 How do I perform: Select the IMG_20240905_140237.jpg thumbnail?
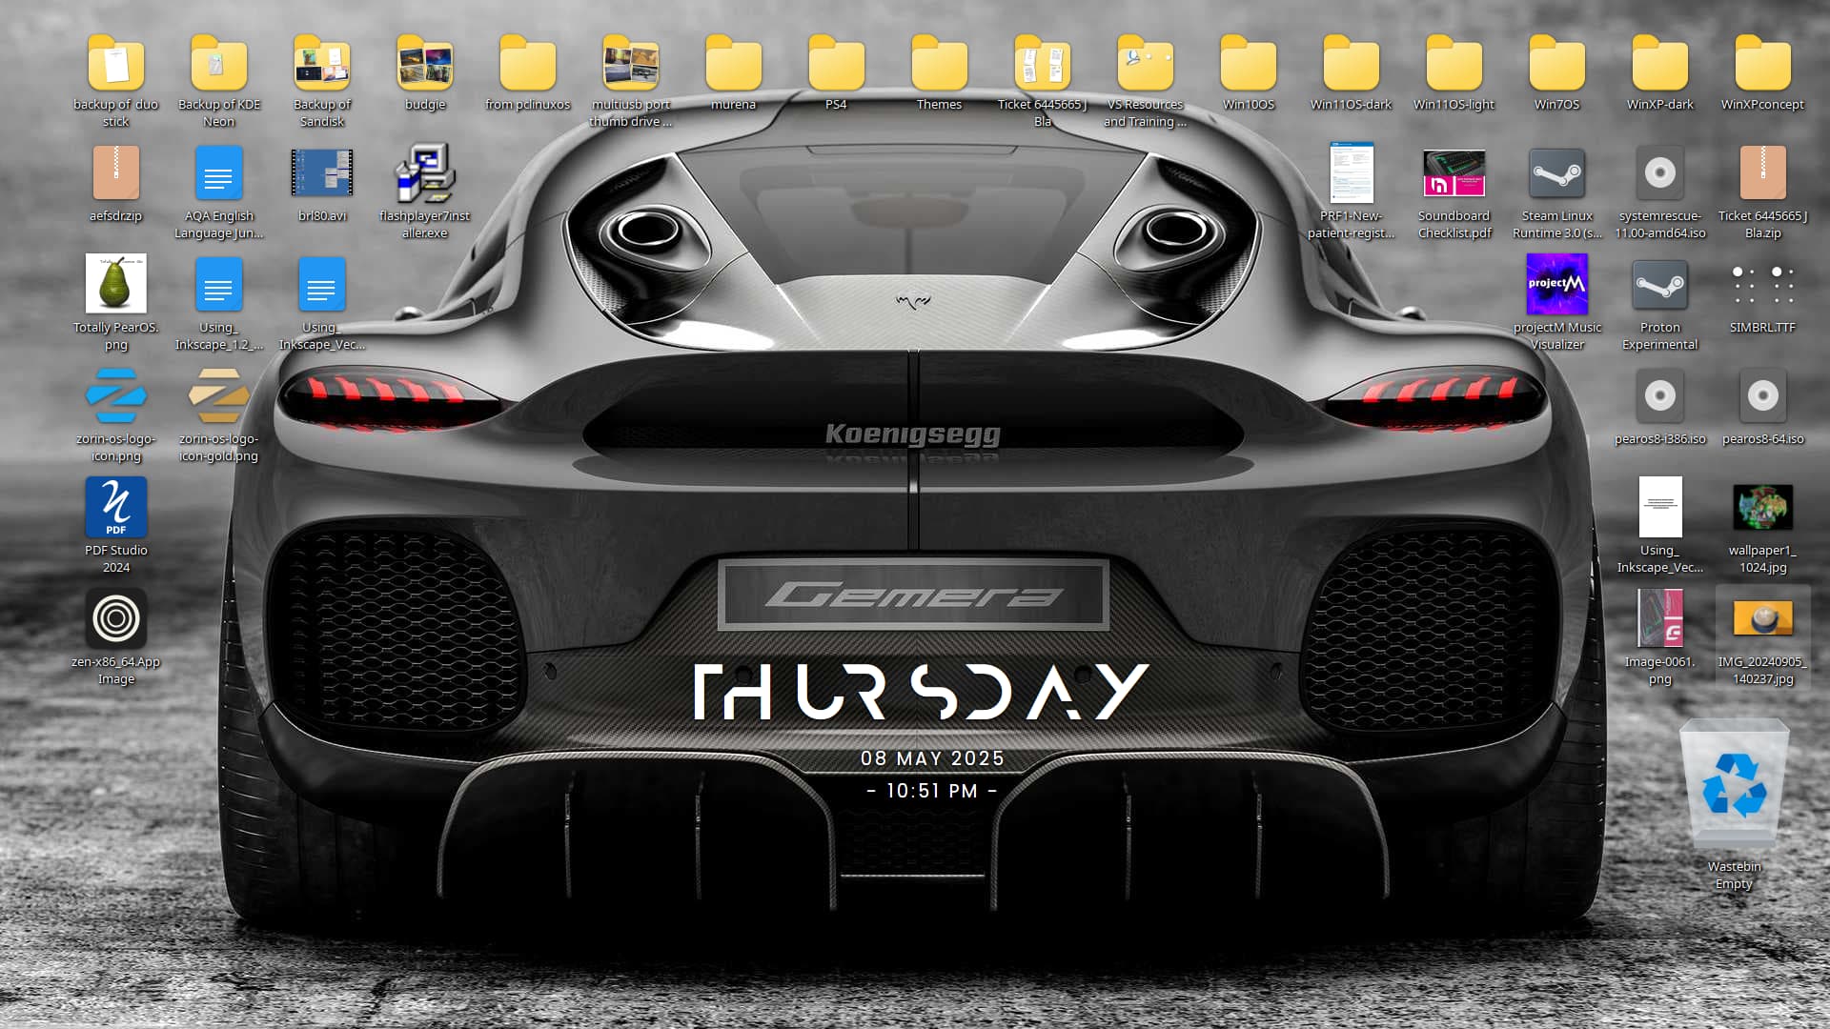pyautogui.click(x=1762, y=618)
